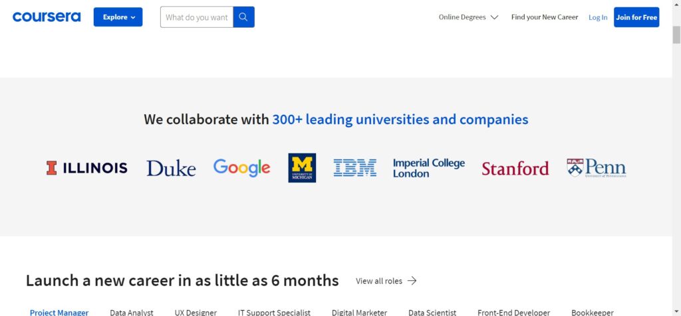
Task: Select the Data Scientist tab
Action: click(432, 312)
